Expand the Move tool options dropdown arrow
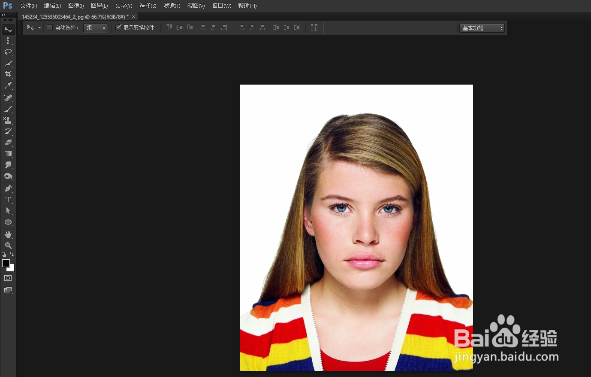Screen dimensions: 591x377 (x=39, y=27)
